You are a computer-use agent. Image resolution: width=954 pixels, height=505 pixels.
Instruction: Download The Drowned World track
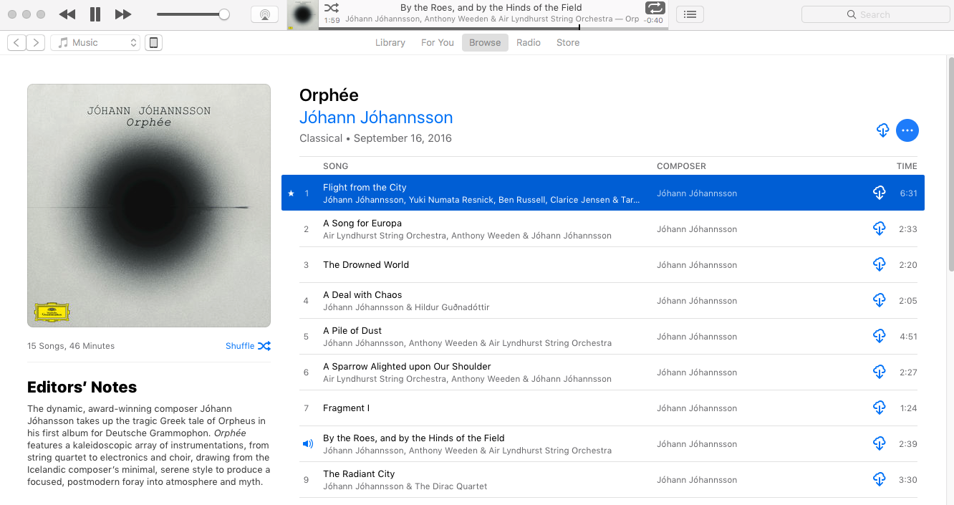point(880,264)
